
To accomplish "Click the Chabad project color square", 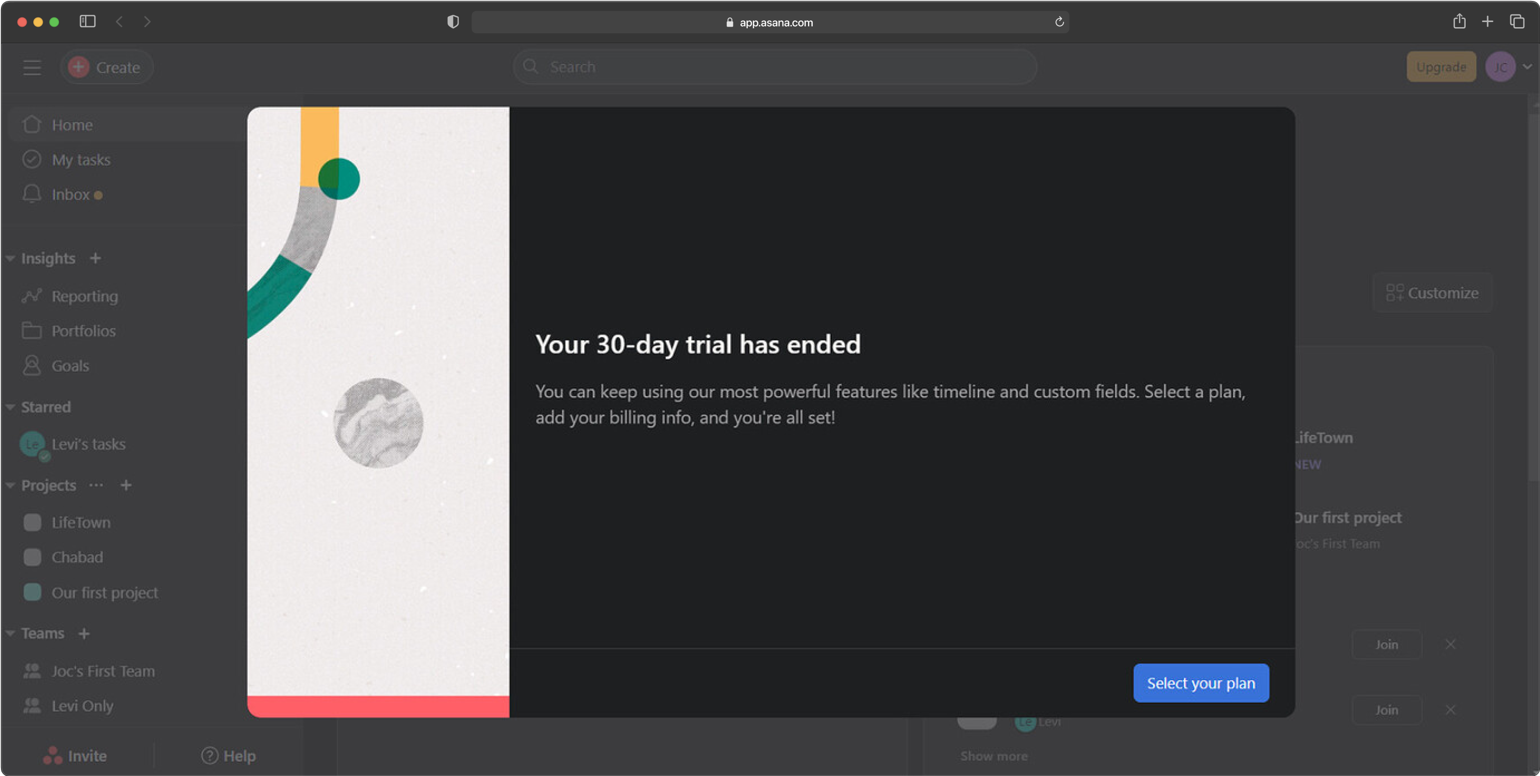I will [x=32, y=557].
